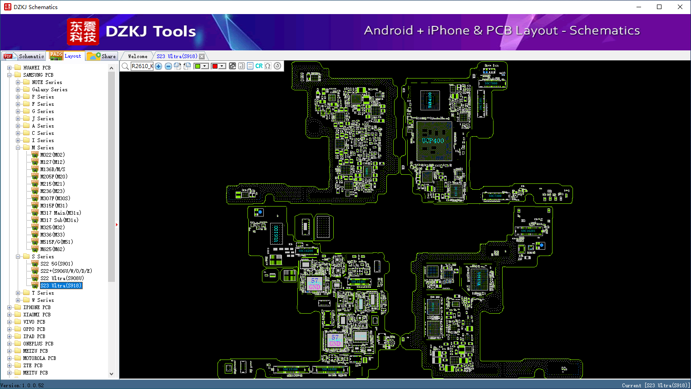Toggle the CR toolbar button

pos(259,66)
